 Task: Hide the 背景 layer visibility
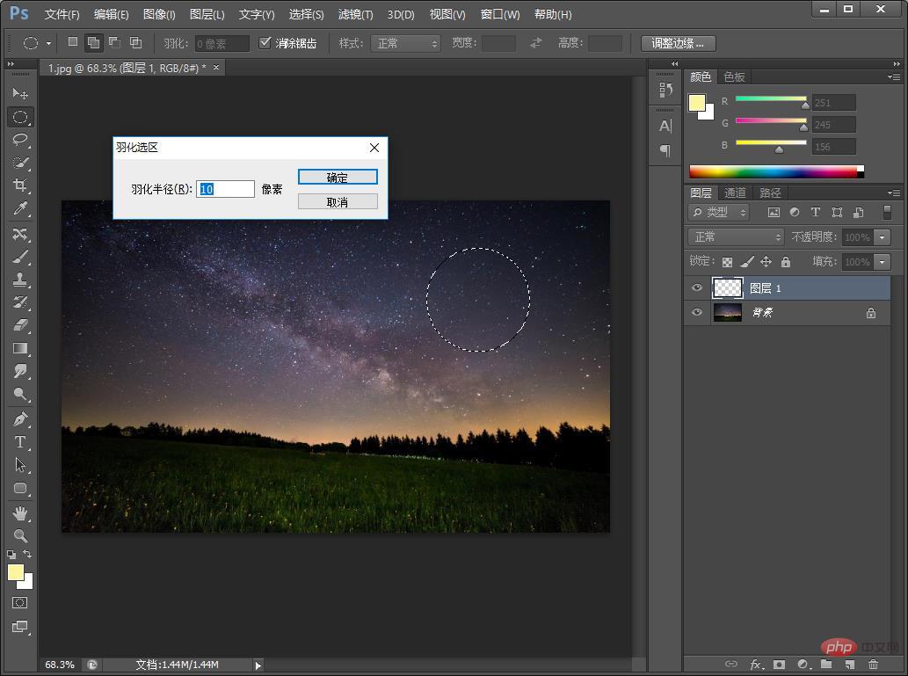697,312
